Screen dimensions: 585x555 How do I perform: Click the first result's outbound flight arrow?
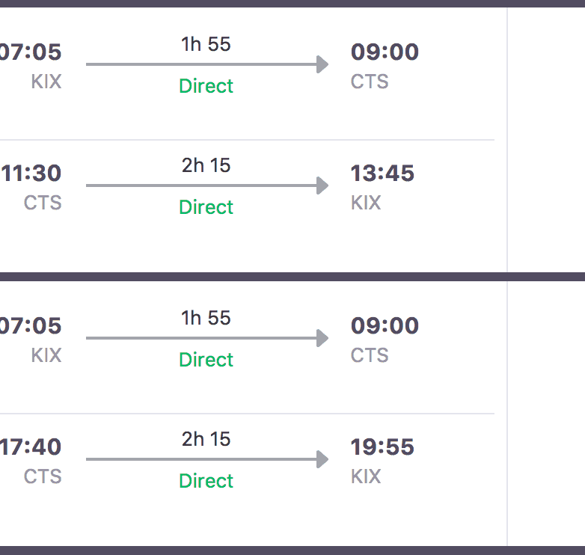coord(207,64)
